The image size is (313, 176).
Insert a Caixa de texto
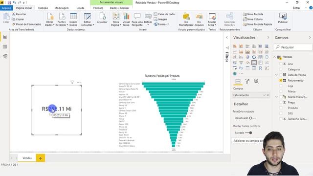point(164,14)
